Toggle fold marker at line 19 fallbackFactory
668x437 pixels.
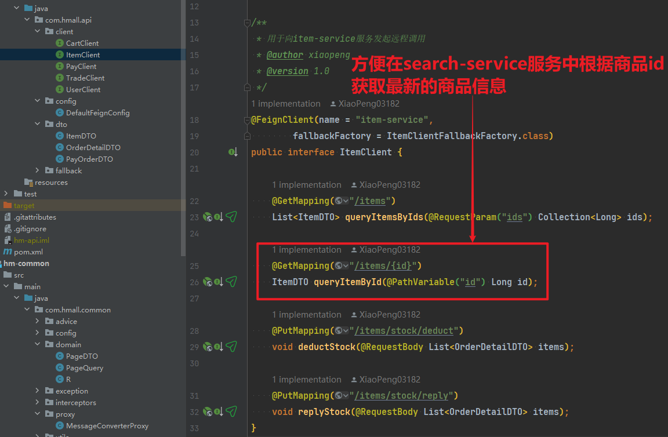pos(248,136)
